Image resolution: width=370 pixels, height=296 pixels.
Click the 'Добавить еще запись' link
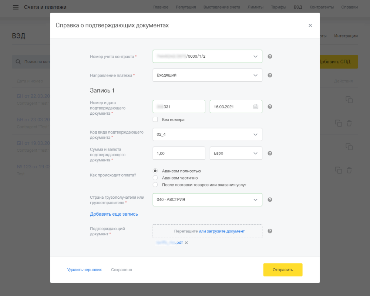114,214
